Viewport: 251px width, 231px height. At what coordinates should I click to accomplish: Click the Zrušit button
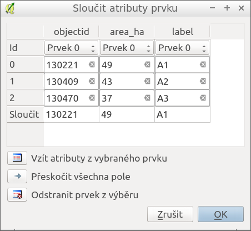(x=170, y=214)
